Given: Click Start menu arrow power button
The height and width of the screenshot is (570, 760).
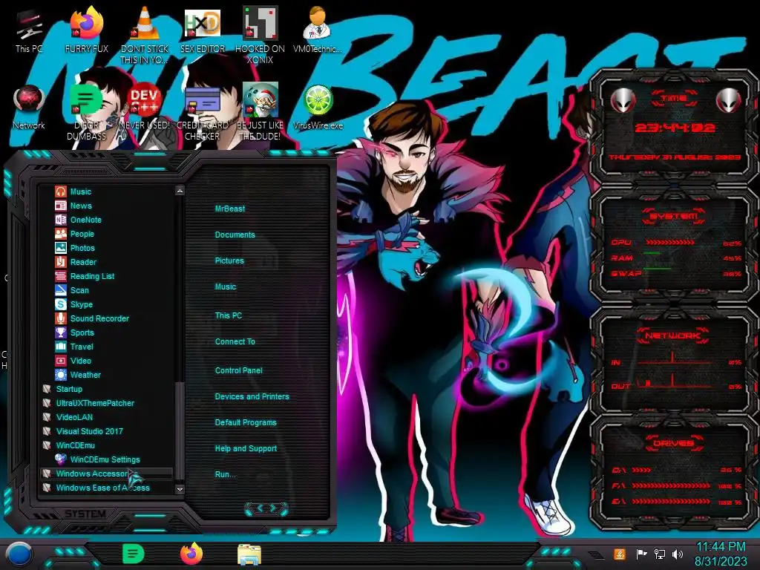Looking at the screenshot, I should click(x=266, y=508).
